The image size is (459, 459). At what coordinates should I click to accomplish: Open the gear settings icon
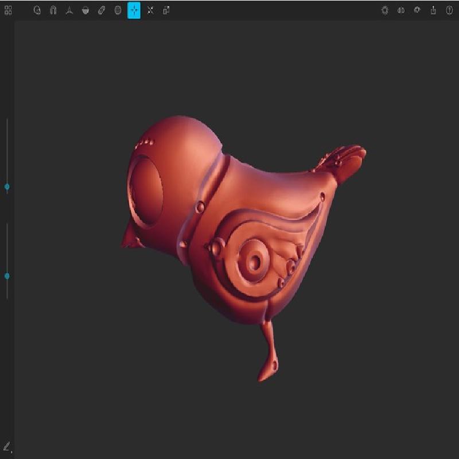tap(417, 10)
